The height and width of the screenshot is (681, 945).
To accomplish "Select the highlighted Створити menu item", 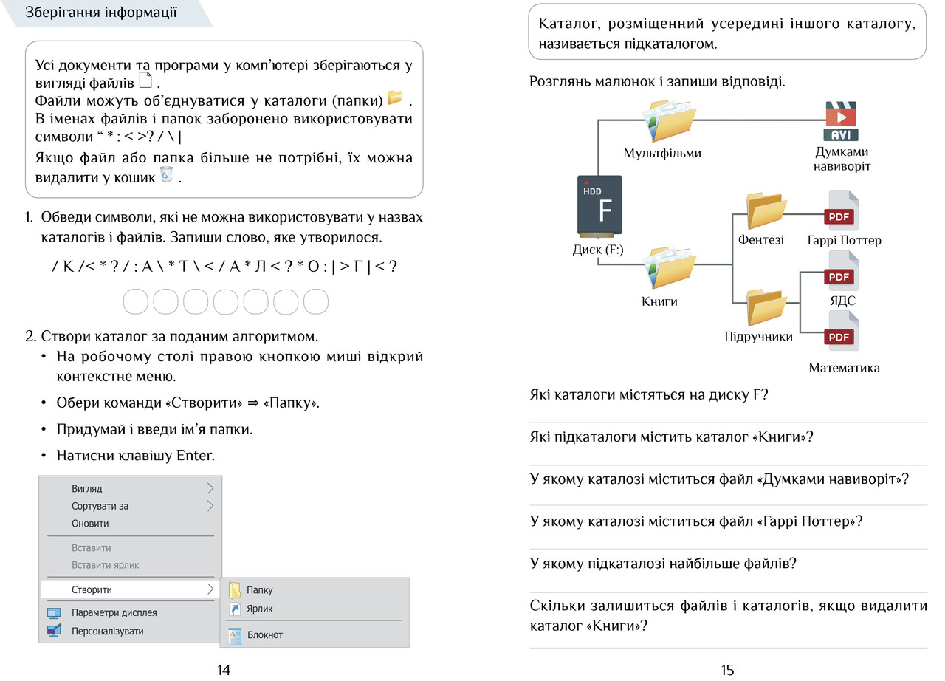I will click(131, 589).
